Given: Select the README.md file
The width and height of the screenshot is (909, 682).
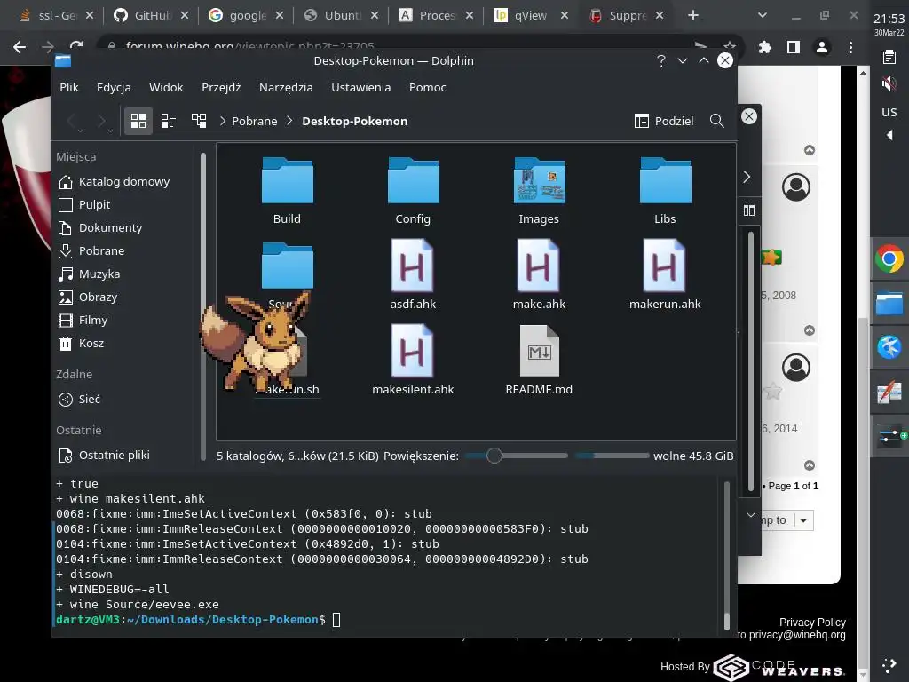Looking at the screenshot, I should coord(539,360).
